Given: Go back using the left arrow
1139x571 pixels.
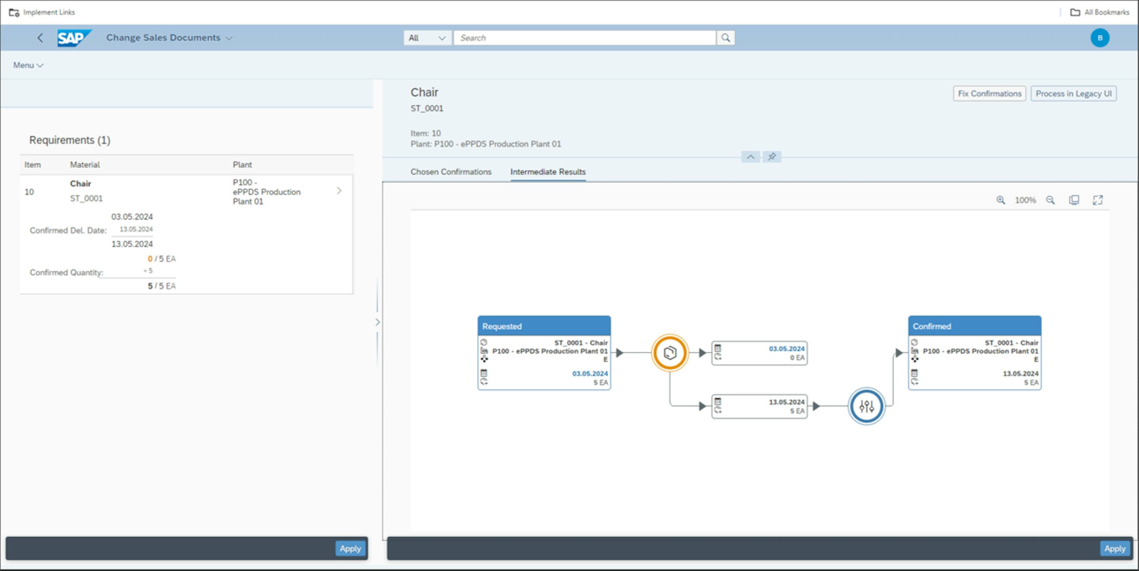Looking at the screenshot, I should point(40,38).
